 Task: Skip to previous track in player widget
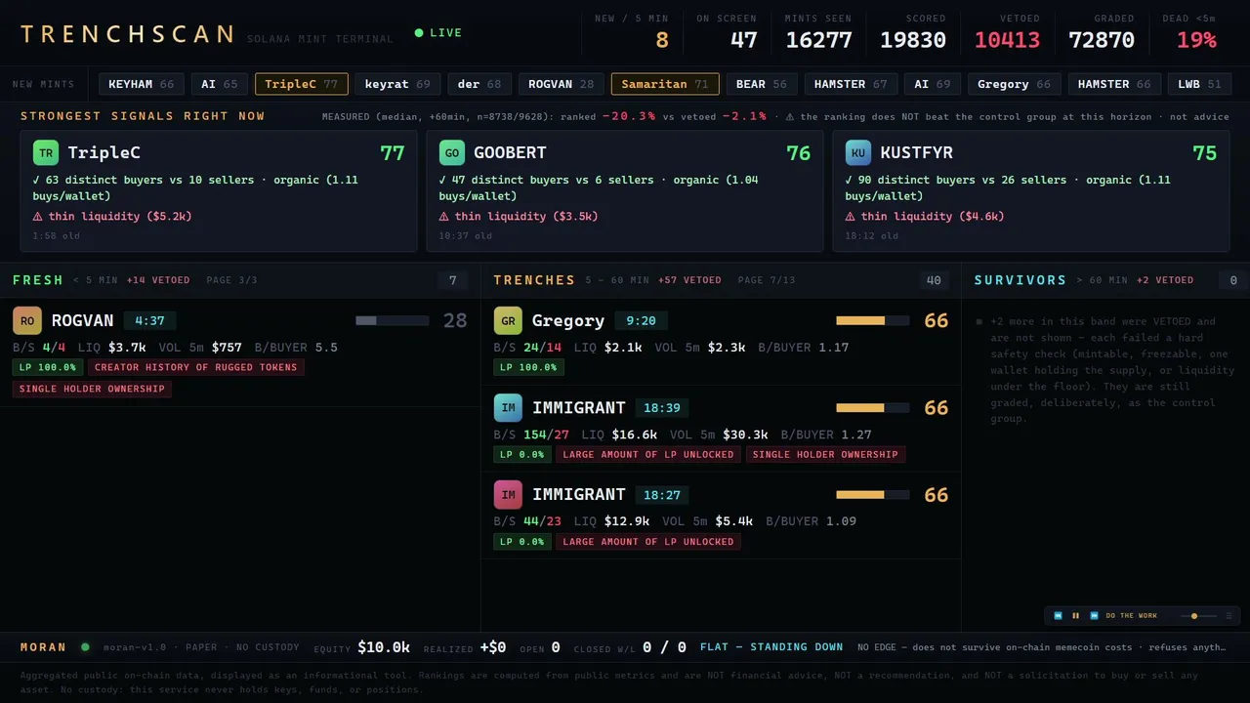[x=1058, y=616]
